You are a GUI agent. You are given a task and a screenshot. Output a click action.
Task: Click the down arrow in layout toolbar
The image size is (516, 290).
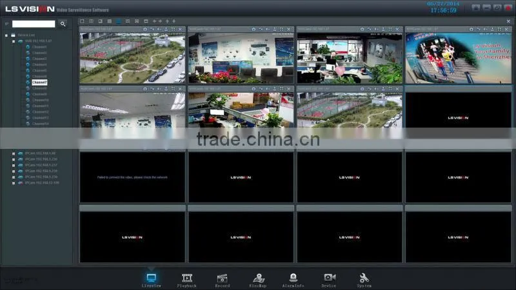[x=174, y=21]
